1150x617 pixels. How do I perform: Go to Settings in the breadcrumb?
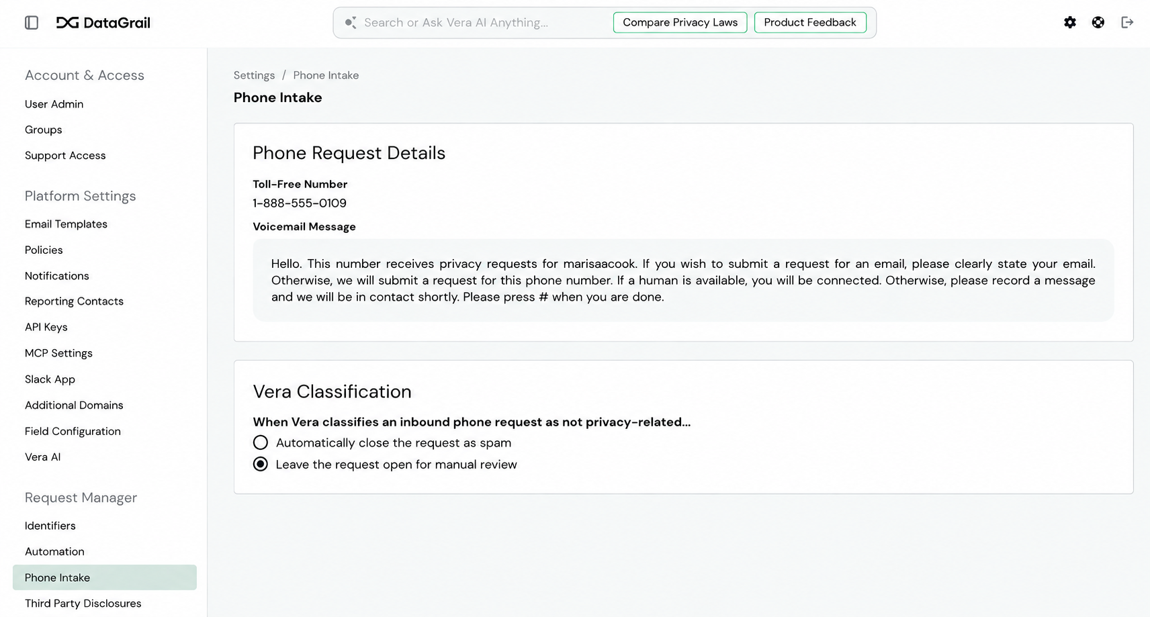click(x=254, y=75)
